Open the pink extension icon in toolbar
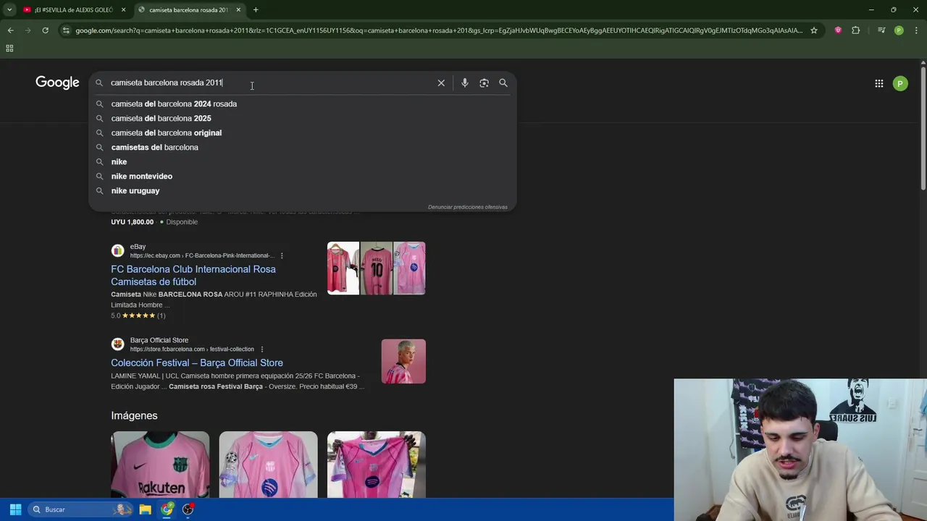This screenshot has height=521, width=927. pos(838,30)
